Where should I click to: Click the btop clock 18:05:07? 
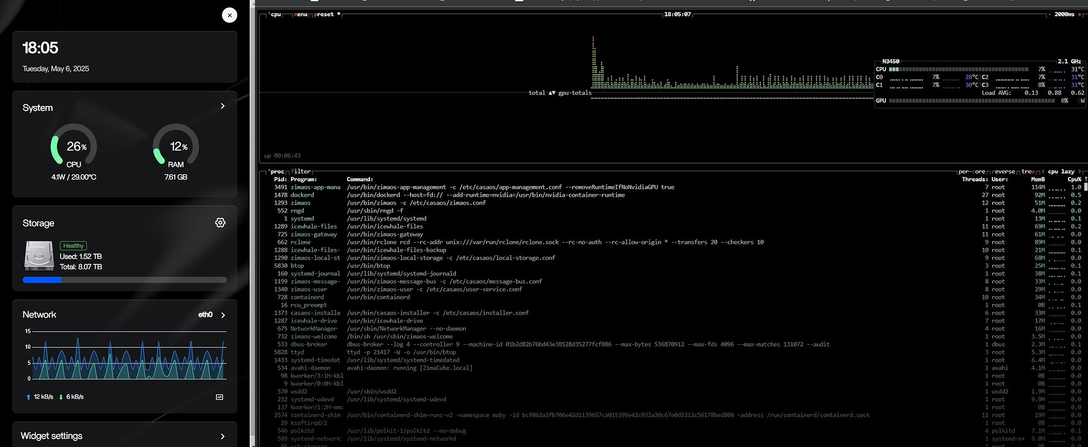677,15
